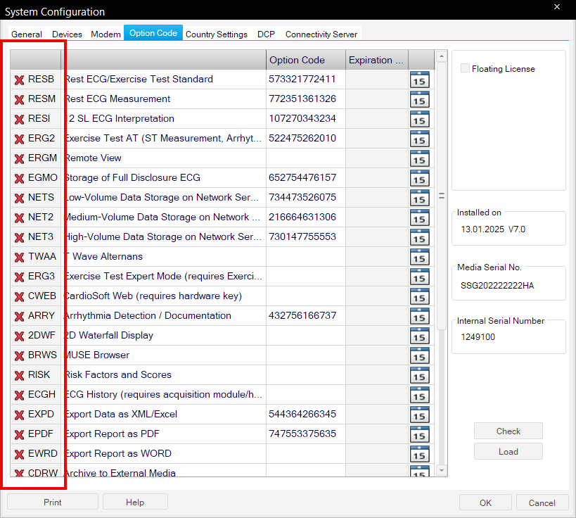This screenshot has width=576, height=518.
Task: Click the calendar icon next to ARRY Arrhythmia Detection
Action: 419,316
